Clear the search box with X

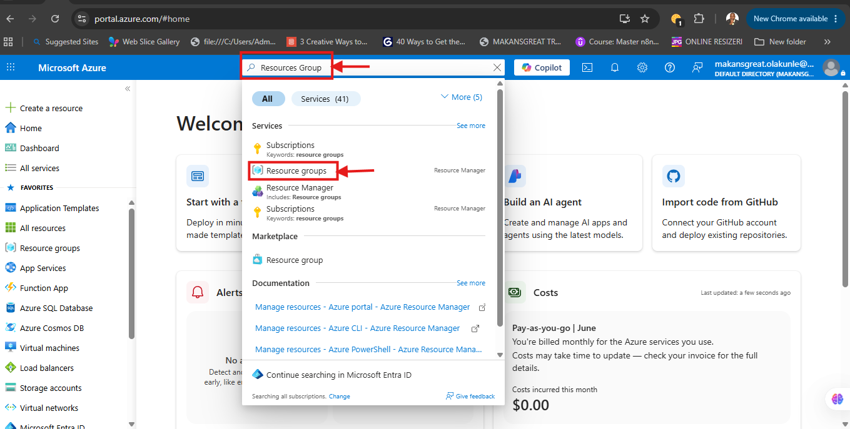click(x=497, y=67)
